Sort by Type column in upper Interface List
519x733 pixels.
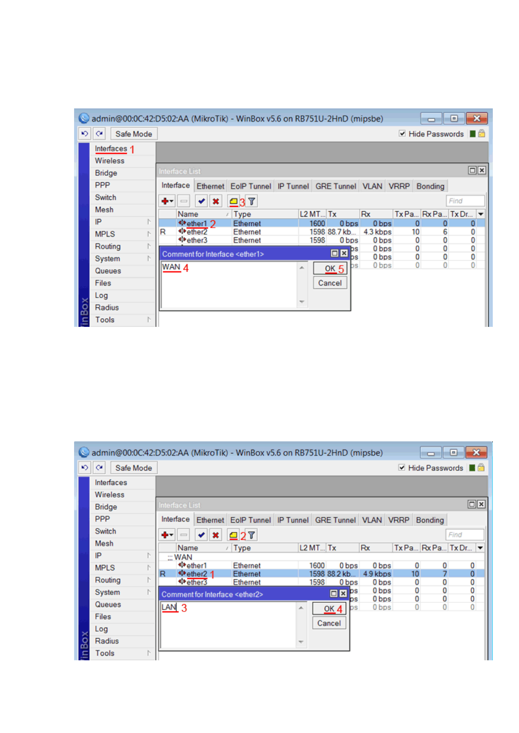click(x=265, y=214)
